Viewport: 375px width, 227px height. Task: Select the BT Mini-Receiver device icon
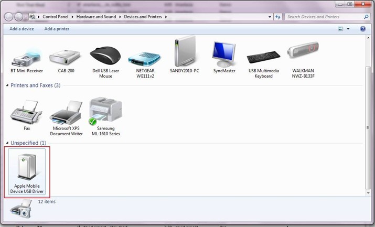coord(26,59)
